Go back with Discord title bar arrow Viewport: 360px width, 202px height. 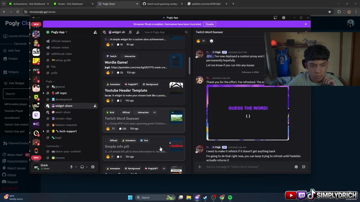click(34, 18)
